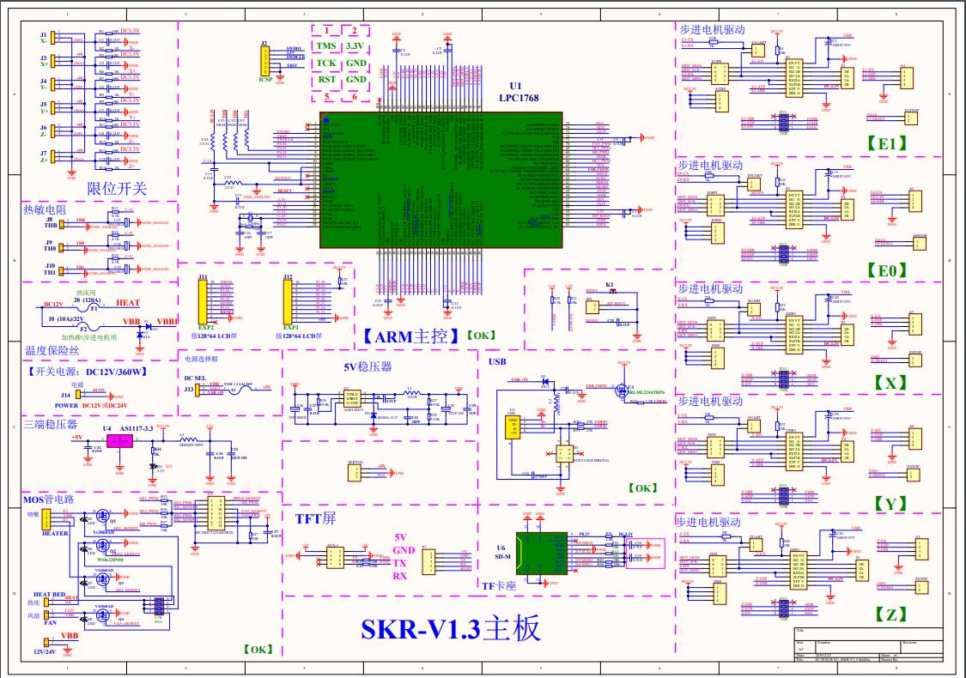Select the J8 THB thermistor connector
Image resolution: width=966 pixels, height=678 pixels.
[x=60, y=223]
